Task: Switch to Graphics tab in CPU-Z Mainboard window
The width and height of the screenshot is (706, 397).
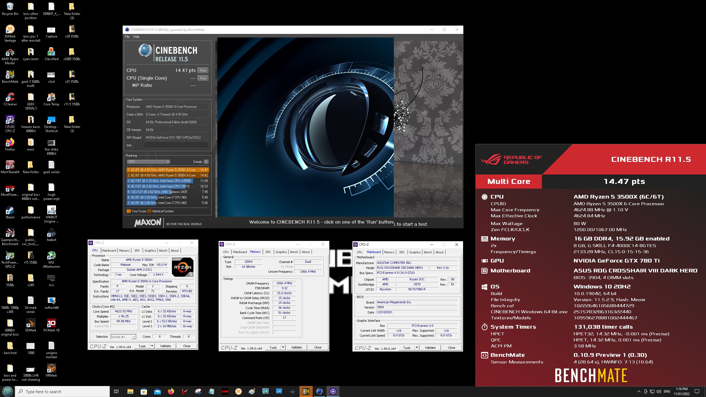Action: tap(415, 252)
